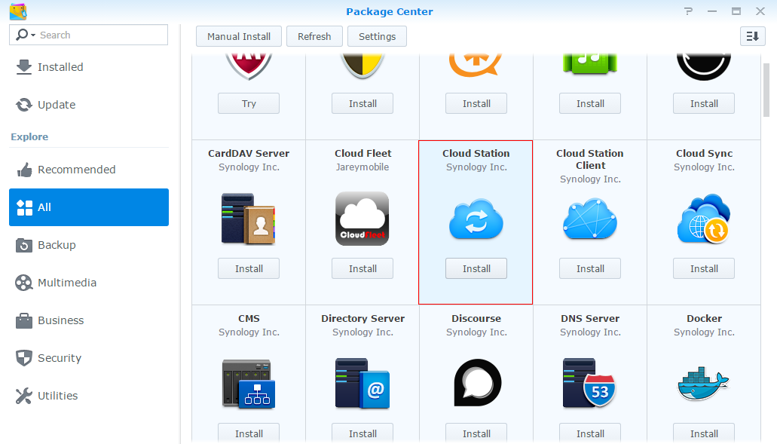
Task: Select the All packages category
Action: (89, 207)
